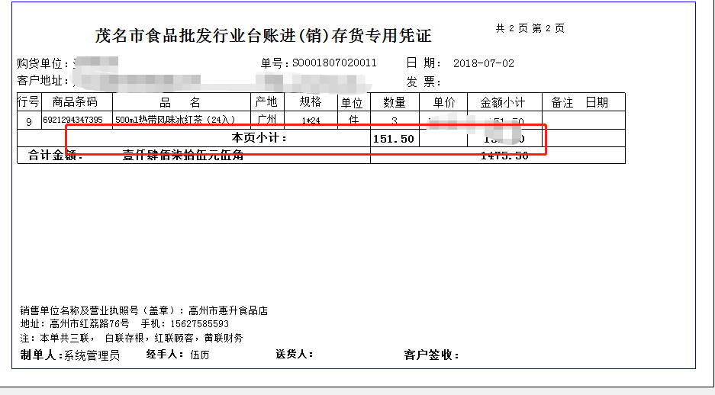Click the page indicator 共 2 页 第 2 页
Viewport: 715px width, 395px height.
click(x=530, y=28)
